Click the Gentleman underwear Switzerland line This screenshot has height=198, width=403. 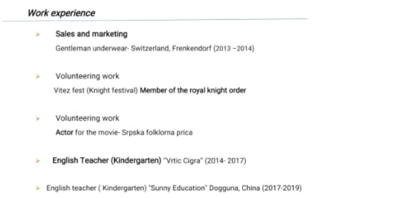155,48
